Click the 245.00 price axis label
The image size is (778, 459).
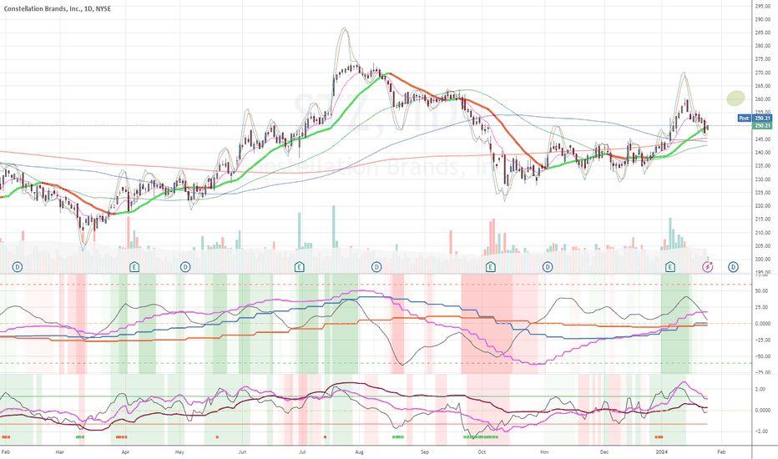[763, 139]
